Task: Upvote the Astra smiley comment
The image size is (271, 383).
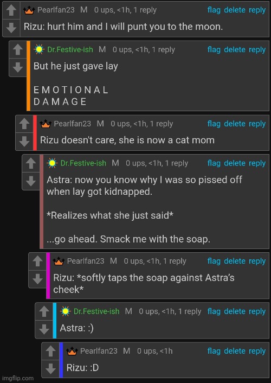Action: pos(44,311)
